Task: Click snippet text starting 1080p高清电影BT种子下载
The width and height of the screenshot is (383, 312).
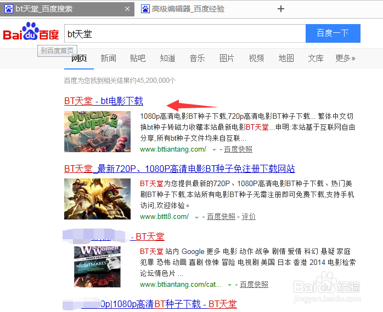Action: click(247, 127)
